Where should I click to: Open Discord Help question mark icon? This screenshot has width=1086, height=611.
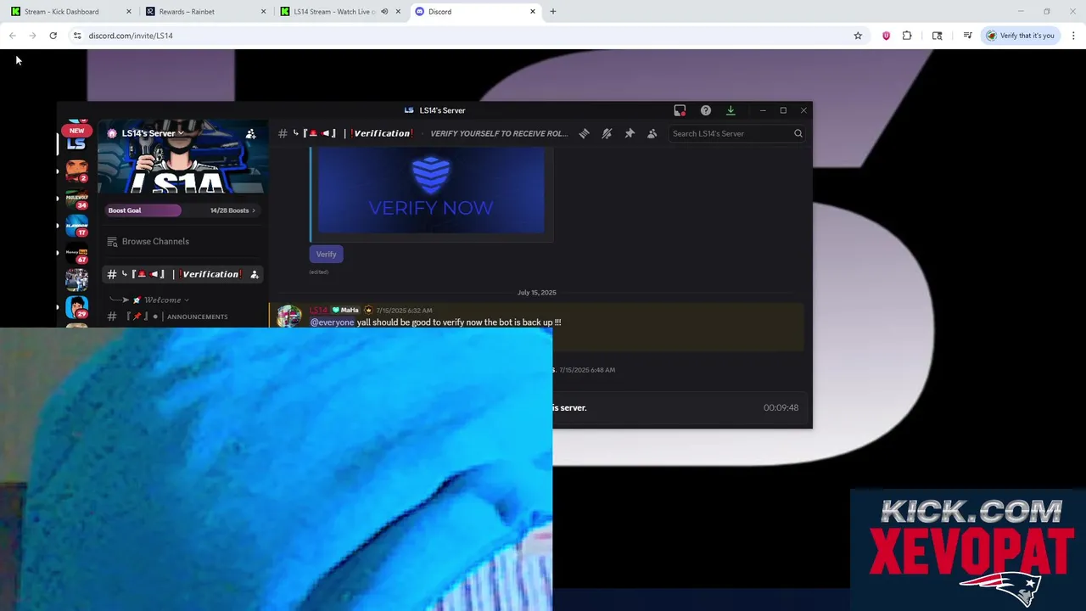click(705, 110)
